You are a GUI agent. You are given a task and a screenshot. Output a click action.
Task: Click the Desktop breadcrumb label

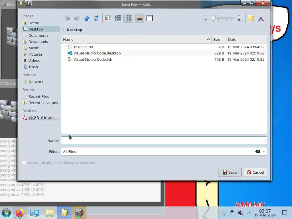pyautogui.click(x=74, y=30)
